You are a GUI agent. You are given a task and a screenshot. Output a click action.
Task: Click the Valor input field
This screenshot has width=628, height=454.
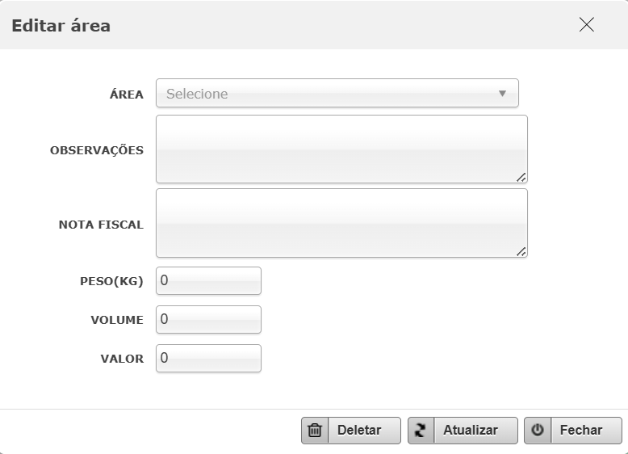(208, 359)
